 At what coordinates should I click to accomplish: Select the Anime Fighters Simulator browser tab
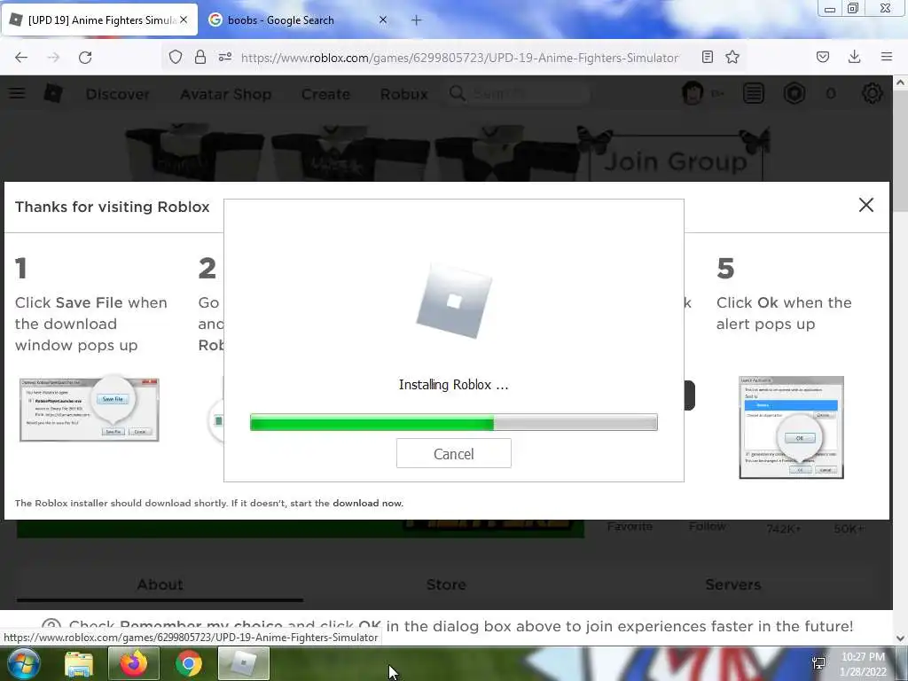pos(99,20)
